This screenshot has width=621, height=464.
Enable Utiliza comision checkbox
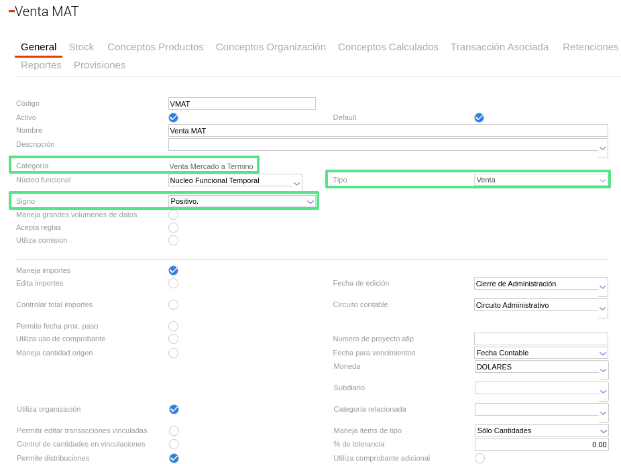click(173, 241)
